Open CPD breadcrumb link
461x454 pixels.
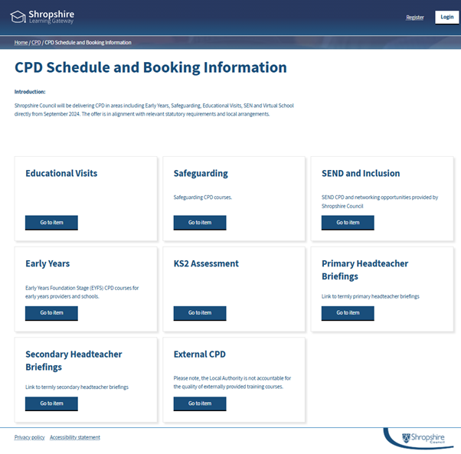pyautogui.click(x=36, y=43)
